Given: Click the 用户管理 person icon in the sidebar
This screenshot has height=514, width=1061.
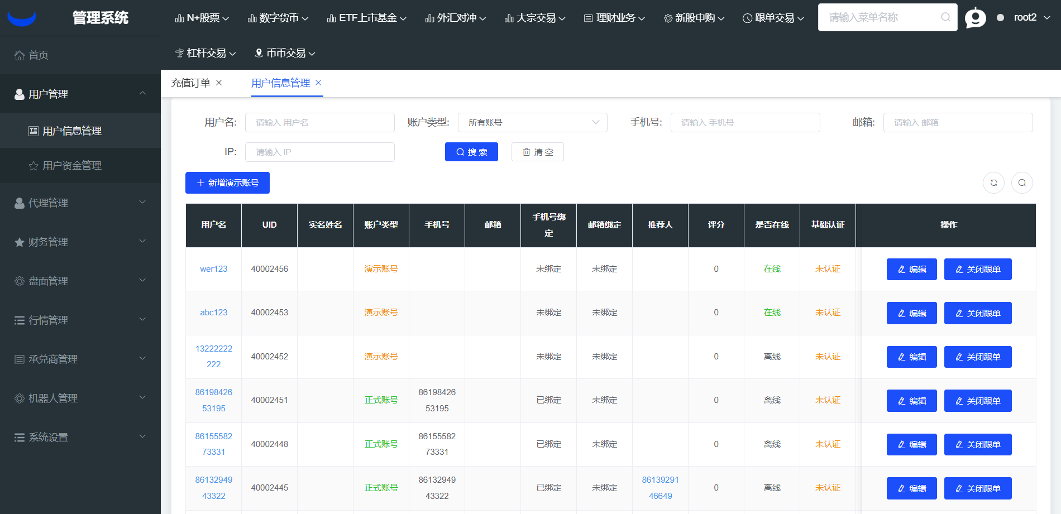Looking at the screenshot, I should pyautogui.click(x=20, y=94).
